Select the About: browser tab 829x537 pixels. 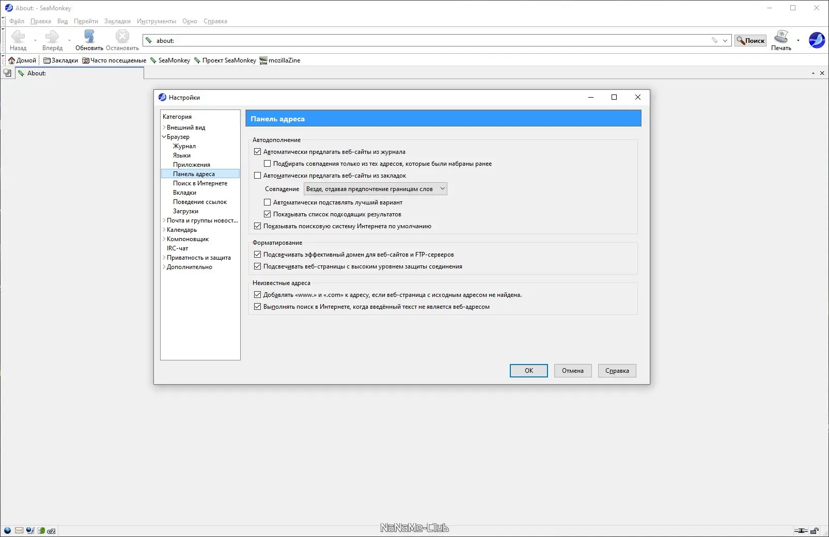pyautogui.click(x=80, y=73)
